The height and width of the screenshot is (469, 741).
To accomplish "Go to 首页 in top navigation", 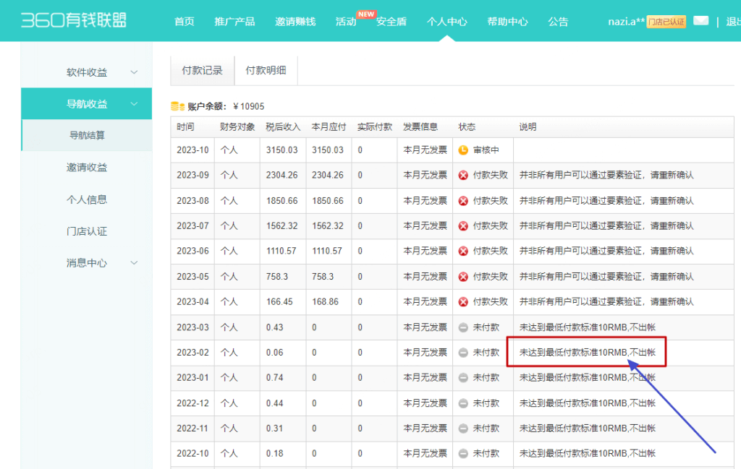I will pos(185,22).
